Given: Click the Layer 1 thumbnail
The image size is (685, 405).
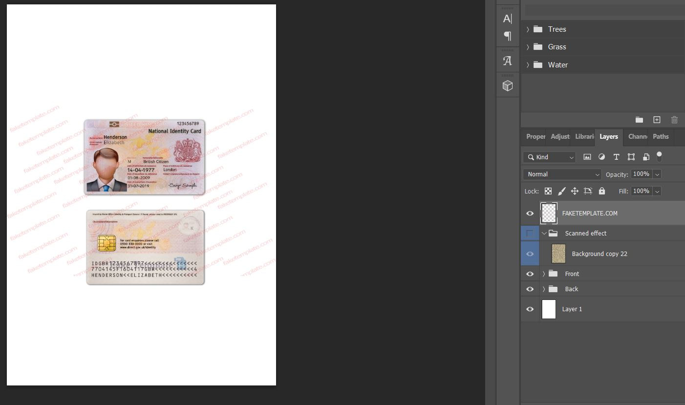Looking at the screenshot, I should pos(549,309).
